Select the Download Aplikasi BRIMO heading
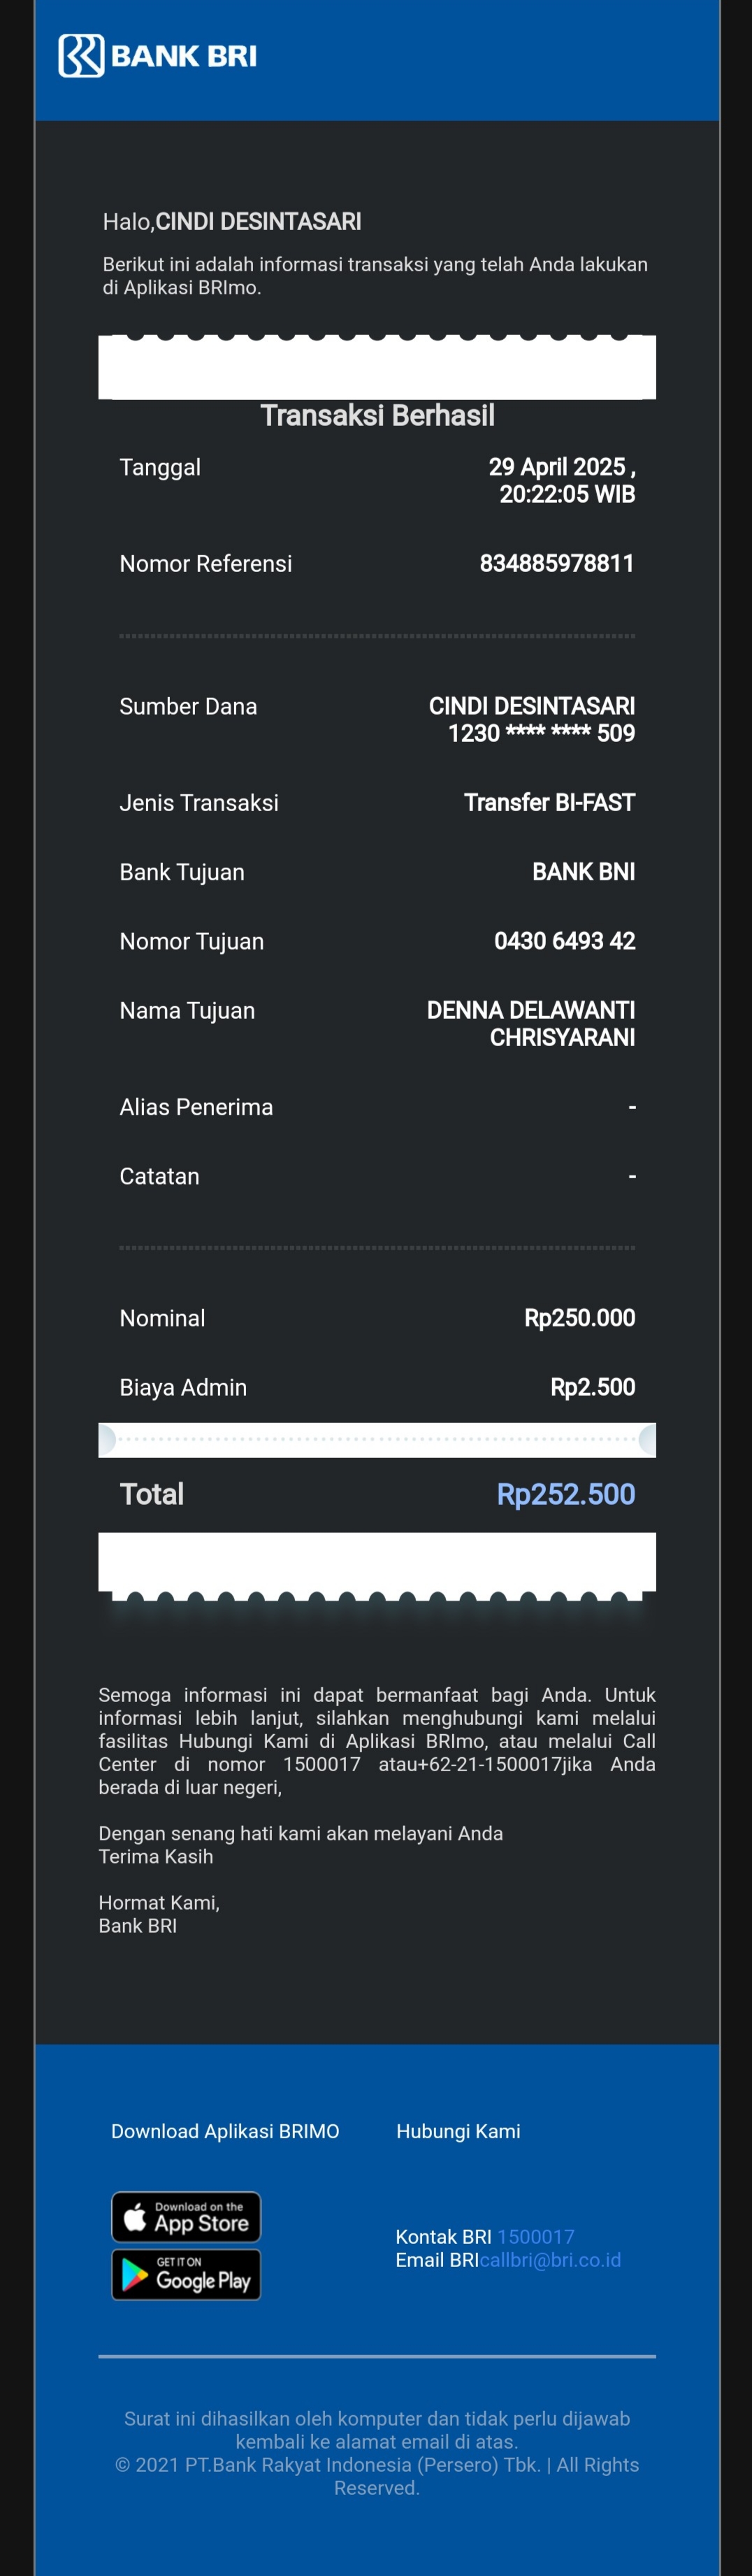752x2576 pixels. [225, 2131]
